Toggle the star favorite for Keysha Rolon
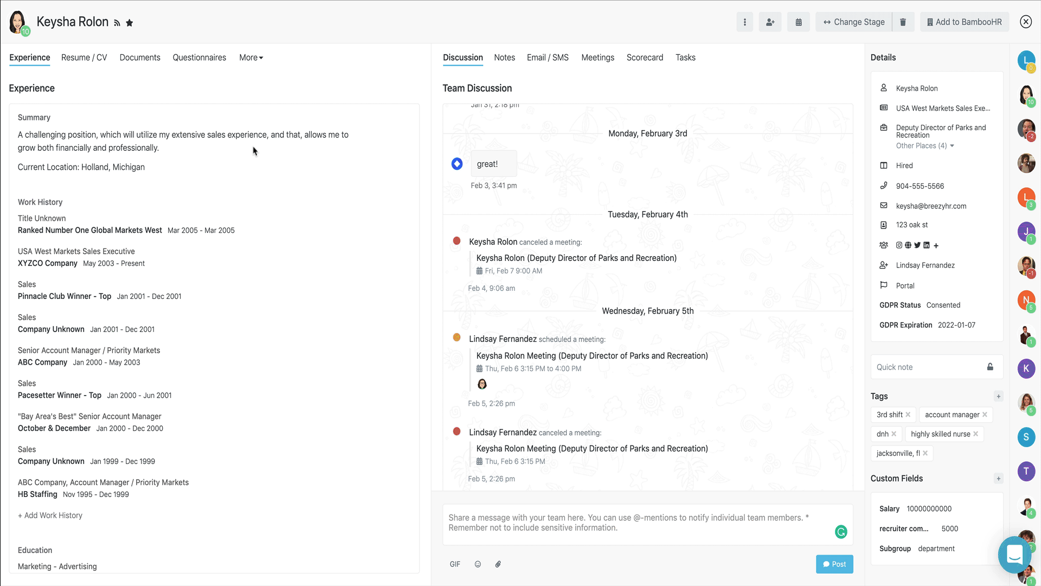1041x586 pixels. [130, 23]
